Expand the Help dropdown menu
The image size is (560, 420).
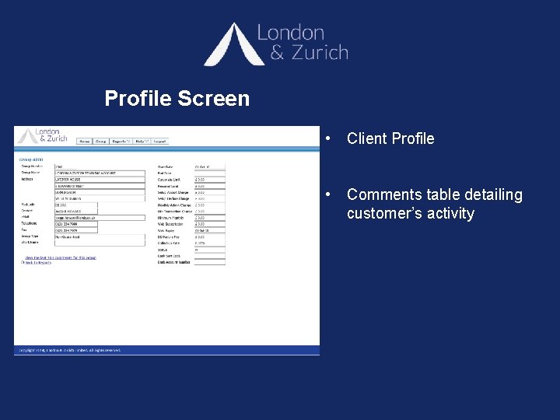coord(142,142)
